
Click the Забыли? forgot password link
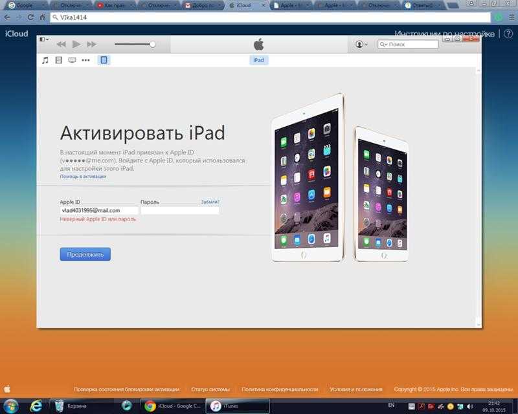[210, 202]
